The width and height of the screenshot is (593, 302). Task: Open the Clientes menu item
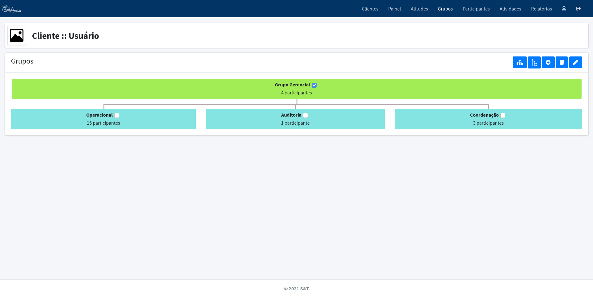pos(370,9)
